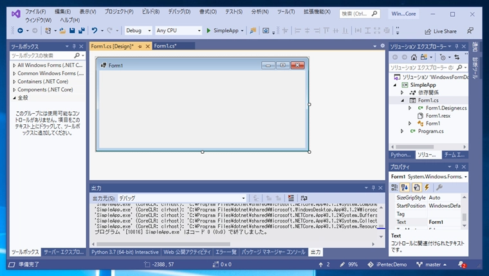Click the Home icon in Solution Explorer
The image size is (489, 276).
click(x=414, y=57)
